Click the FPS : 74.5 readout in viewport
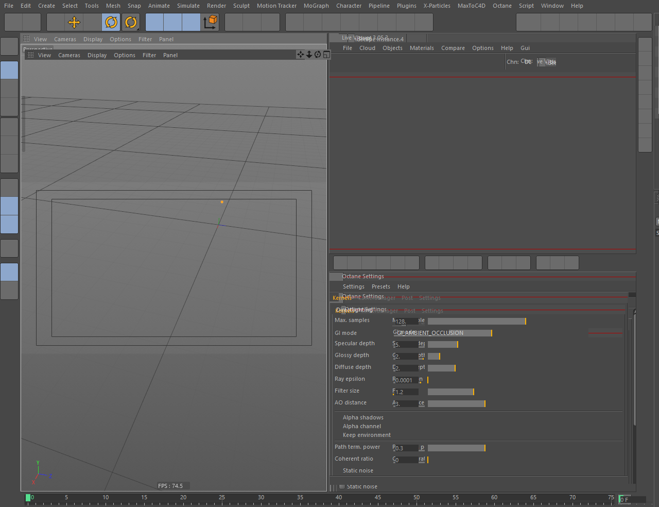 [170, 486]
